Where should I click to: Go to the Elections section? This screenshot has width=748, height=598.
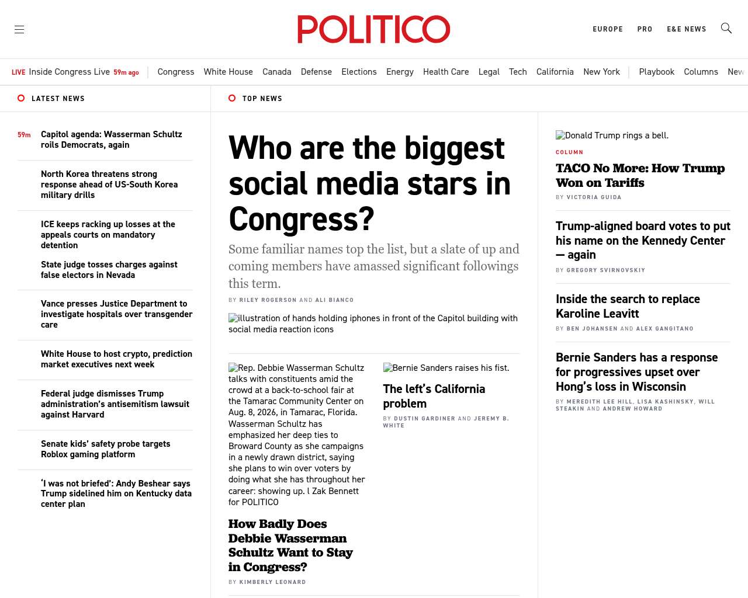[x=359, y=72]
